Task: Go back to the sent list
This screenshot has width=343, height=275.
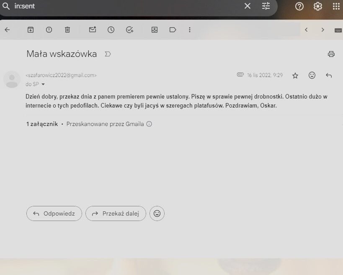Action: [7, 30]
